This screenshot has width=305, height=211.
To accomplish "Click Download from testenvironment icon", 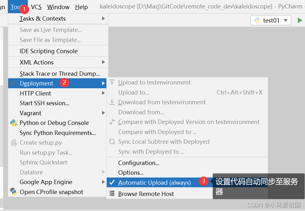I will tap(112, 102).
